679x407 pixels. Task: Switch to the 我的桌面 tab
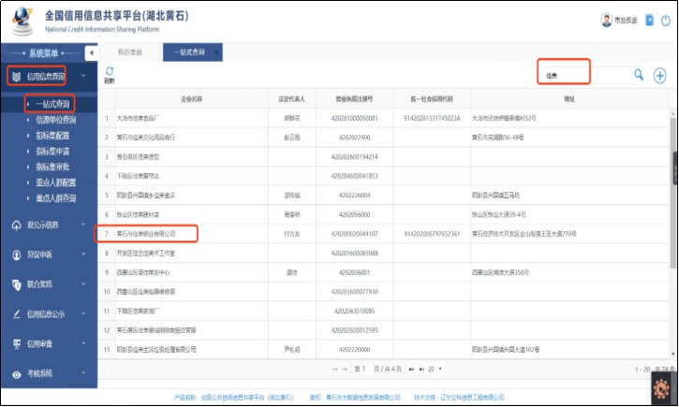[x=129, y=52]
